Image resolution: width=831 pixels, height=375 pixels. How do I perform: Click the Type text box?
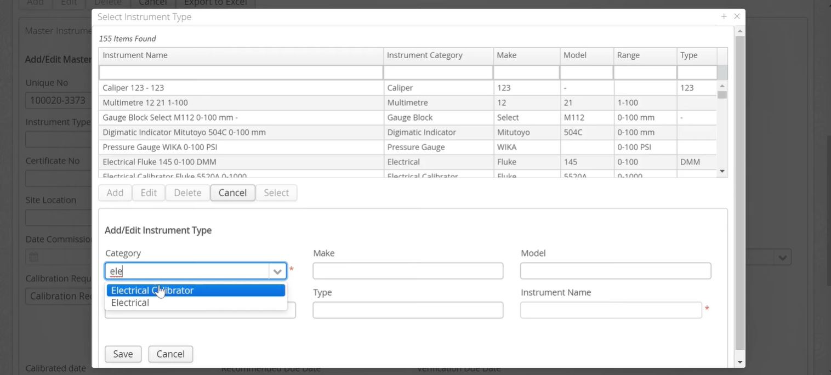[x=408, y=310]
